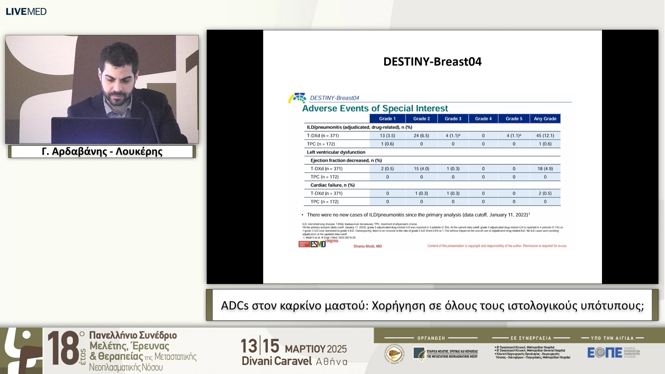The height and width of the screenshot is (374, 665).
Task: Click the 15 (4.0) table cell
Action: [x=422, y=169]
